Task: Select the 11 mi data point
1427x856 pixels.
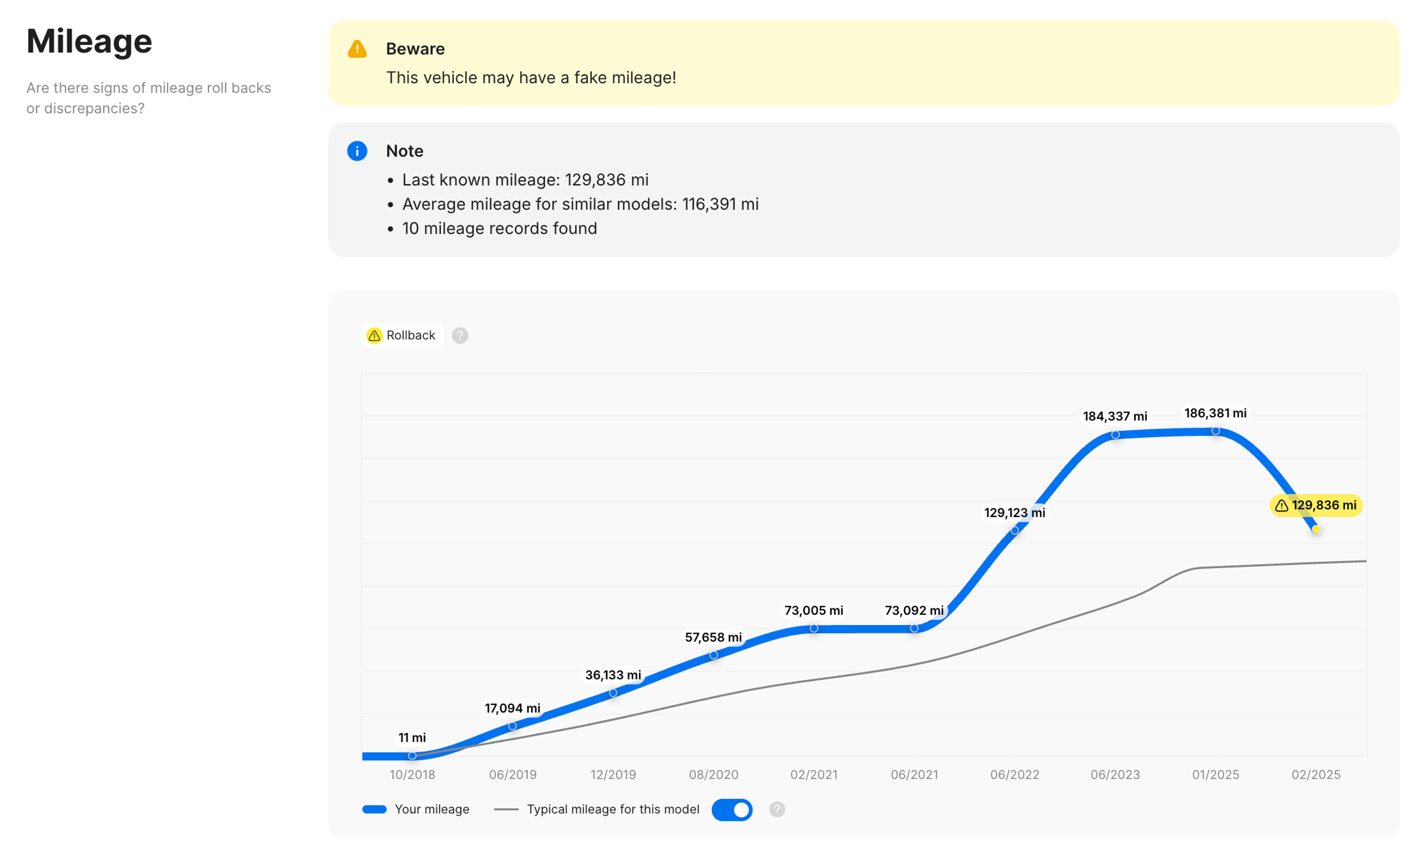Action: pos(412,756)
